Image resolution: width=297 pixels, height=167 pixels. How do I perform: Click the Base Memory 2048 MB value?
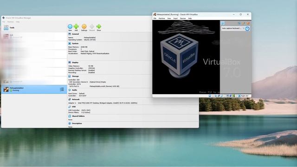tap(84, 47)
